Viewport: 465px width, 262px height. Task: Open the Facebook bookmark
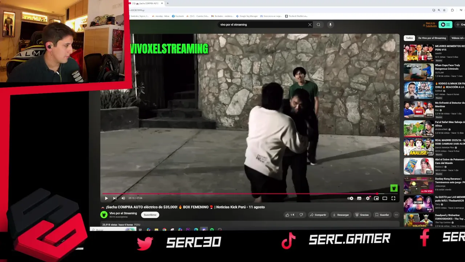point(178,16)
